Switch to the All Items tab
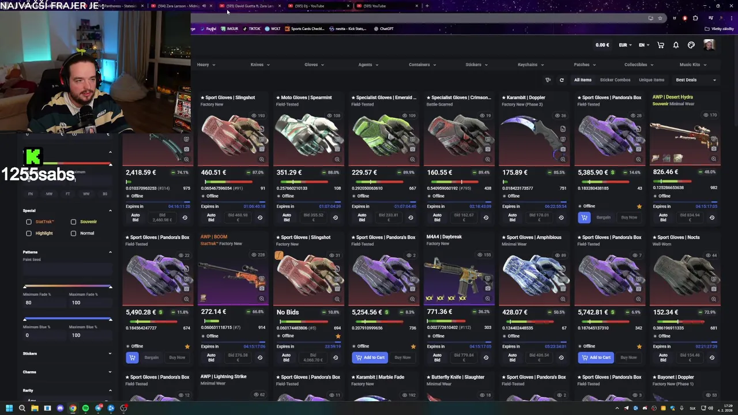738x415 pixels. point(582,80)
